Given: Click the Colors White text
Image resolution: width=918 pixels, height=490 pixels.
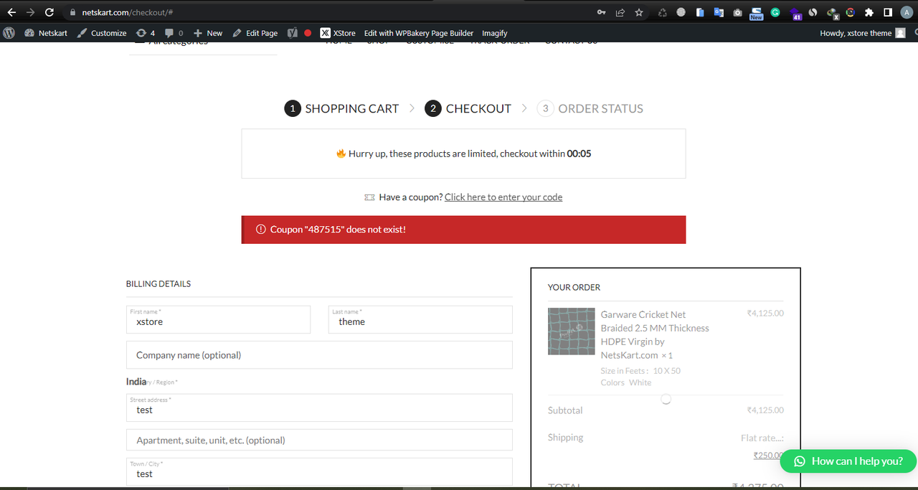Looking at the screenshot, I should (626, 382).
